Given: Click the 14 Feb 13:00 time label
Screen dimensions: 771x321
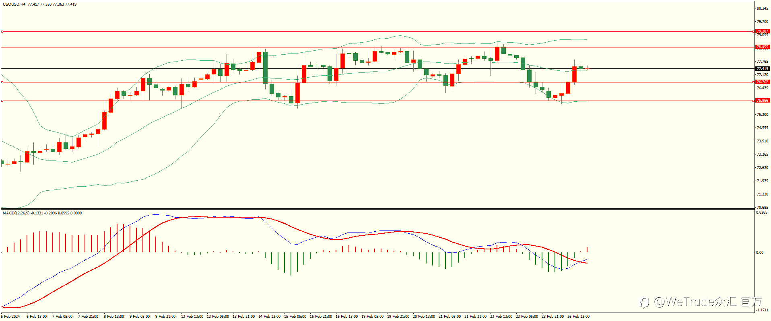Looking at the screenshot, I should click(x=269, y=317).
